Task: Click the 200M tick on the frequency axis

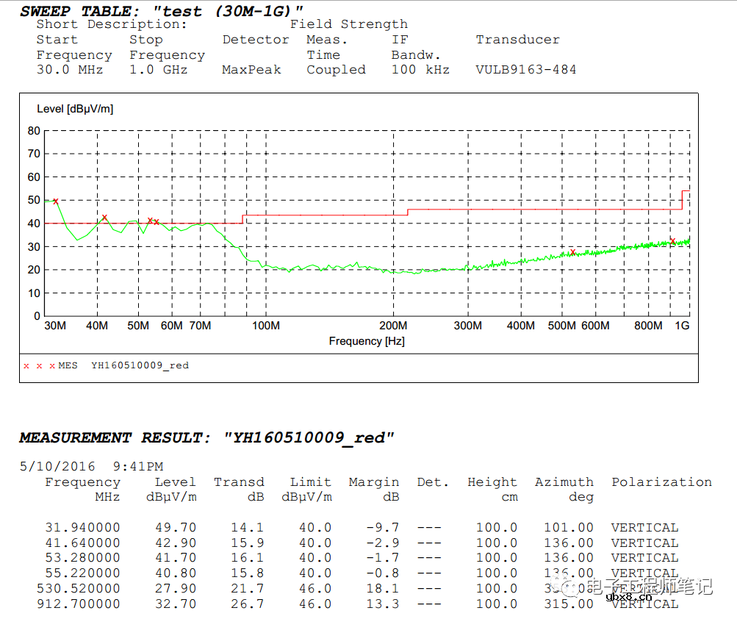Action: coord(393,326)
